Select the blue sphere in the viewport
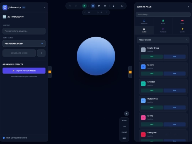 coord(96,56)
